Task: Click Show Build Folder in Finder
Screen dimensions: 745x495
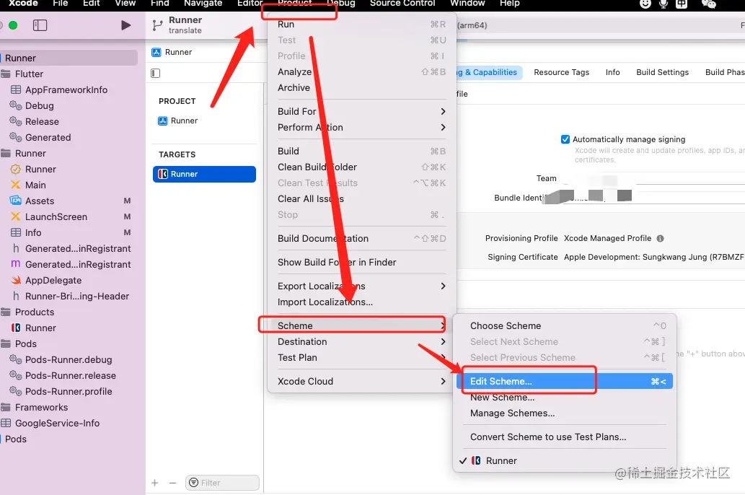Action: [x=361, y=263]
